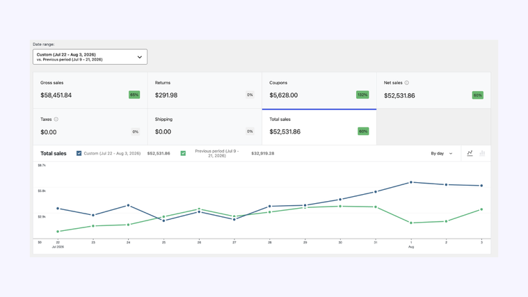Uncheck the Previous period series checkbox
This screenshot has width=528, height=297.
(x=183, y=153)
